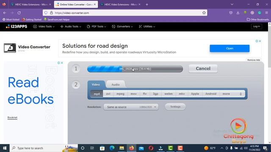Open Getting Started bookmark
271x152 pixels.
click(32, 19)
